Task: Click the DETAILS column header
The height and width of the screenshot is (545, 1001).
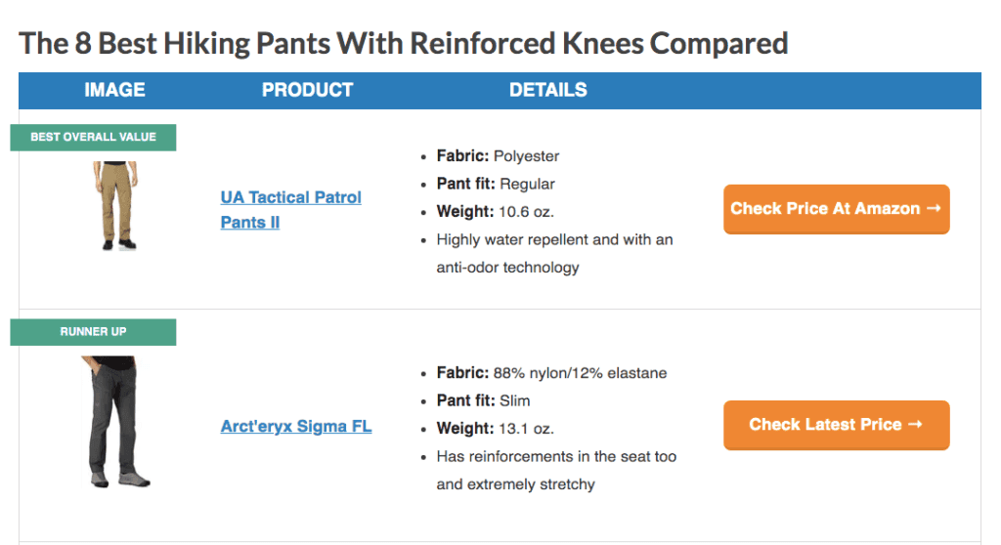Action: (x=547, y=90)
